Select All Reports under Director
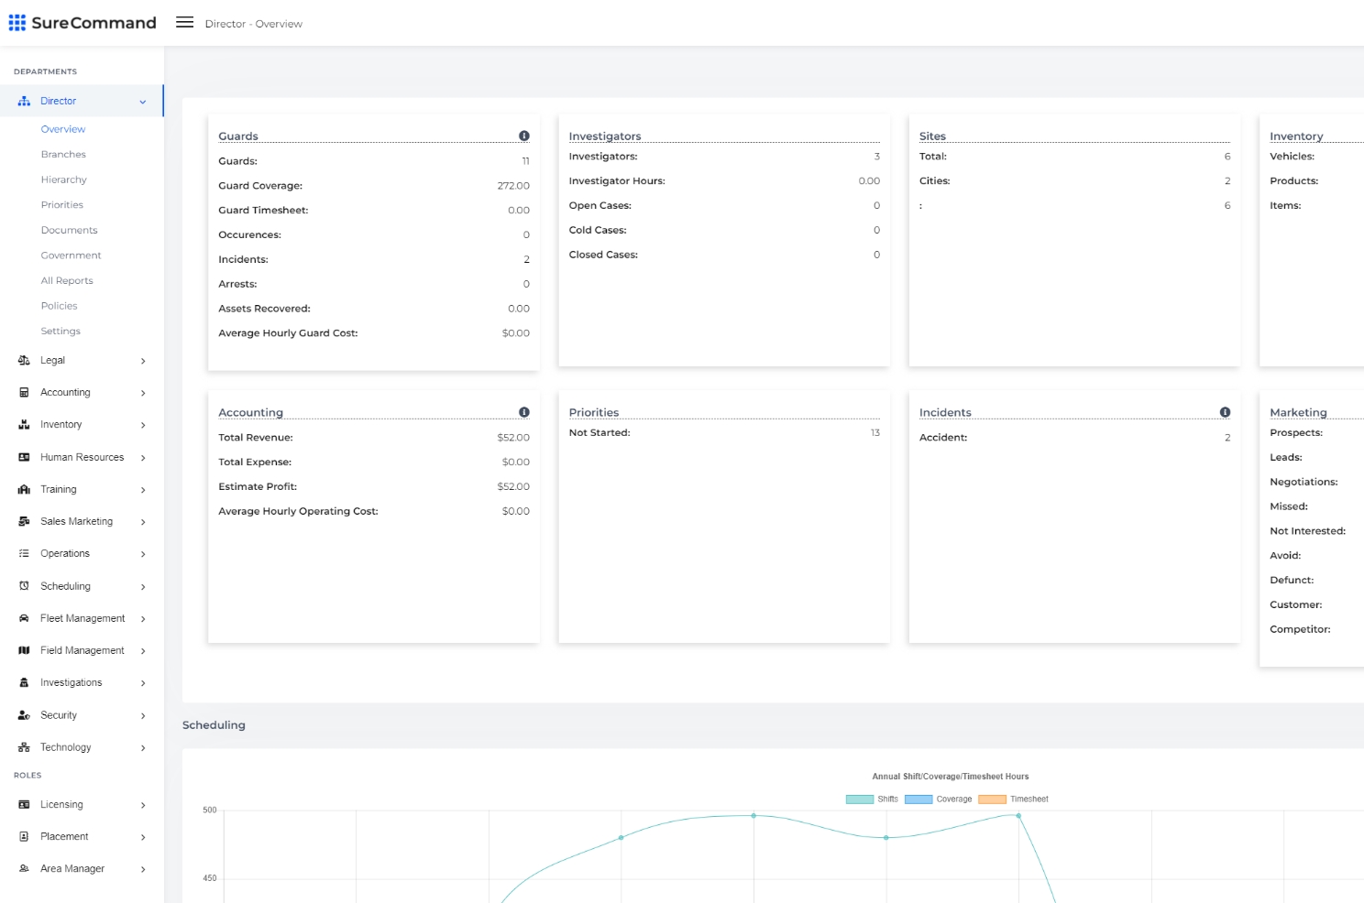The image size is (1364, 903). click(67, 281)
